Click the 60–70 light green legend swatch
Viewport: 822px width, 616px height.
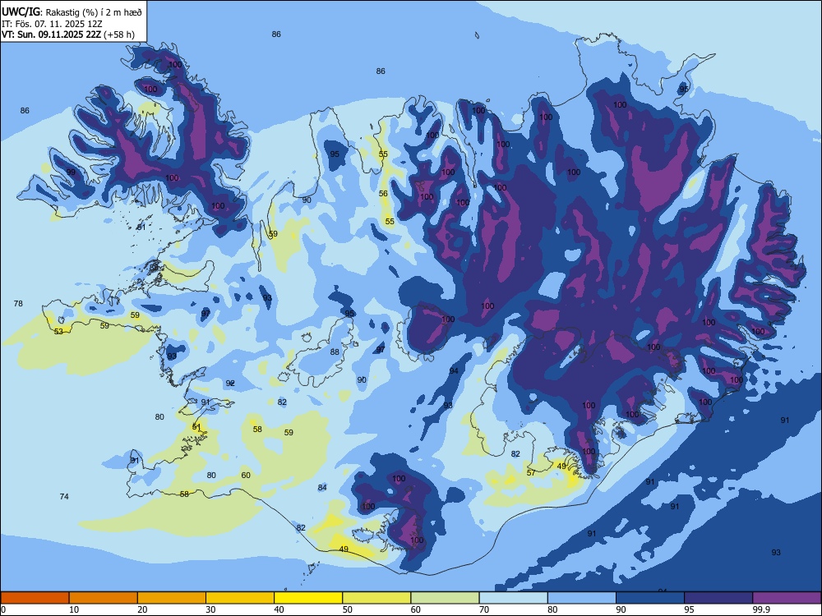tap(445, 598)
